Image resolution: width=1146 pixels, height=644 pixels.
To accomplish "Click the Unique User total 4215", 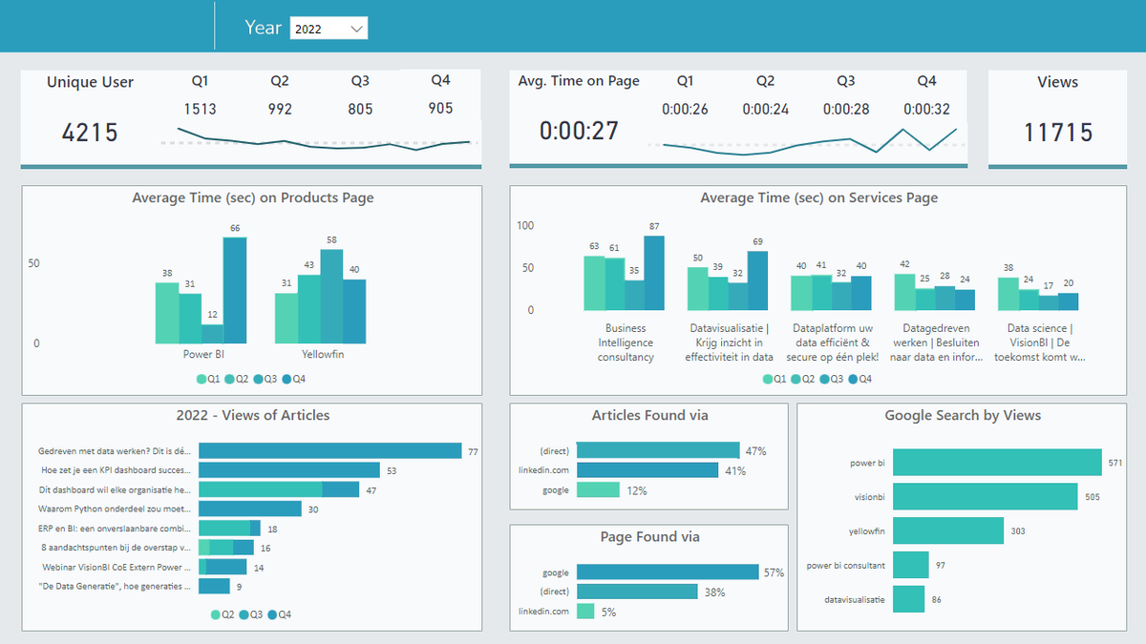I will (x=90, y=132).
